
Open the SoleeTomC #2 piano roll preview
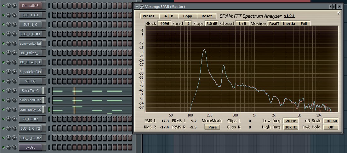(x=92, y=100)
